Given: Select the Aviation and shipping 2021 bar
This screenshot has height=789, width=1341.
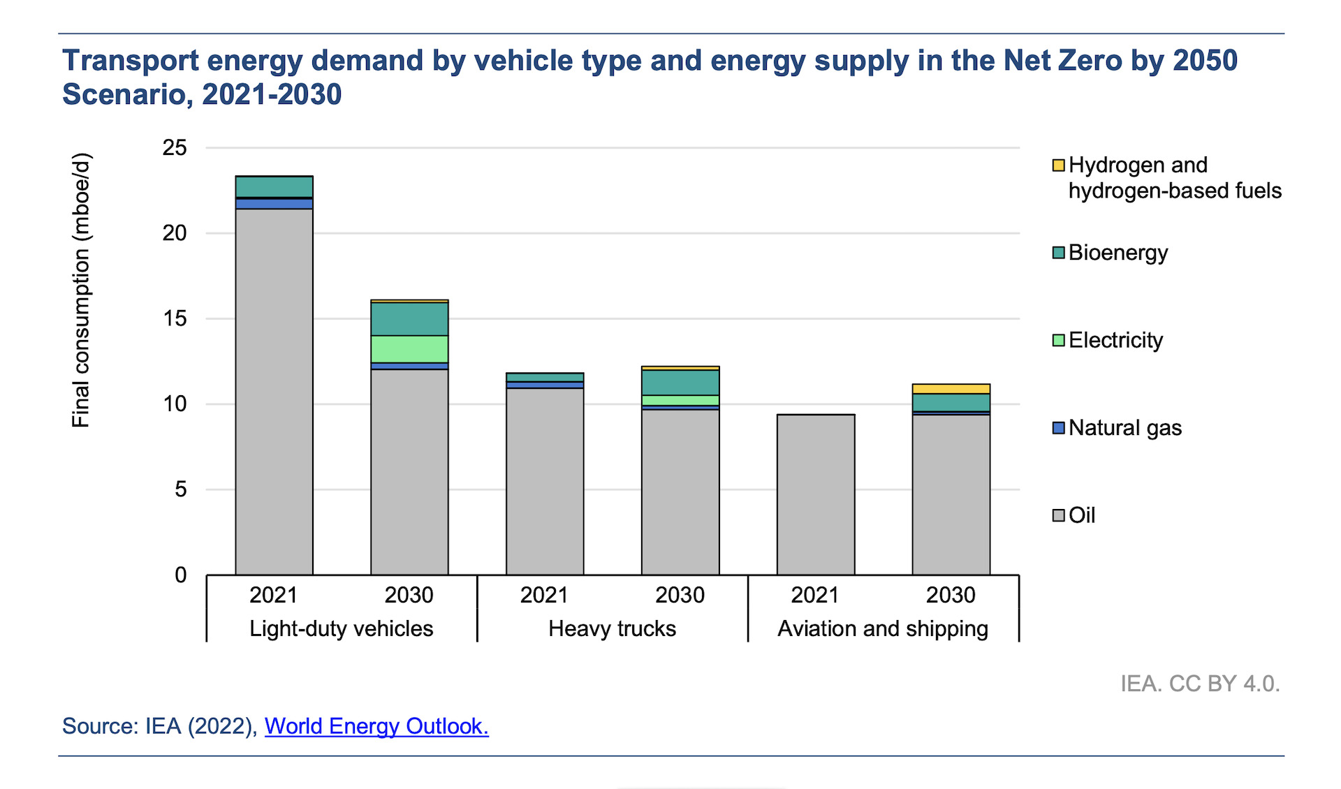Looking at the screenshot, I should pos(816,494).
